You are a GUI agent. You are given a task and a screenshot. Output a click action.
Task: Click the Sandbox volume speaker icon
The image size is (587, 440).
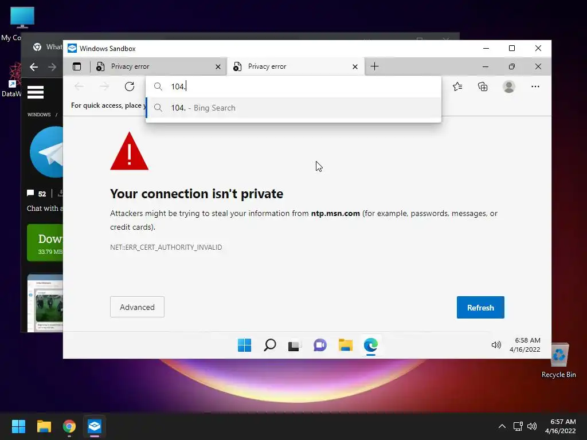click(x=496, y=345)
